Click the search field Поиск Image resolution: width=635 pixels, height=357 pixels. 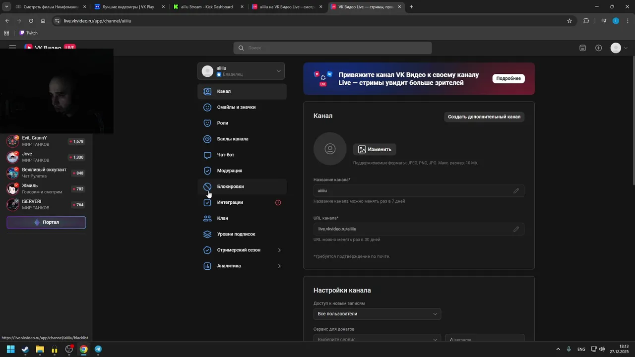coord(332,48)
